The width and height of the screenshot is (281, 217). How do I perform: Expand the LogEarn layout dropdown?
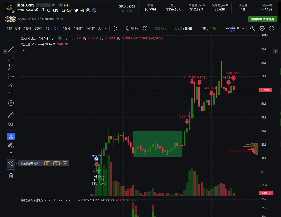[x=243, y=28]
